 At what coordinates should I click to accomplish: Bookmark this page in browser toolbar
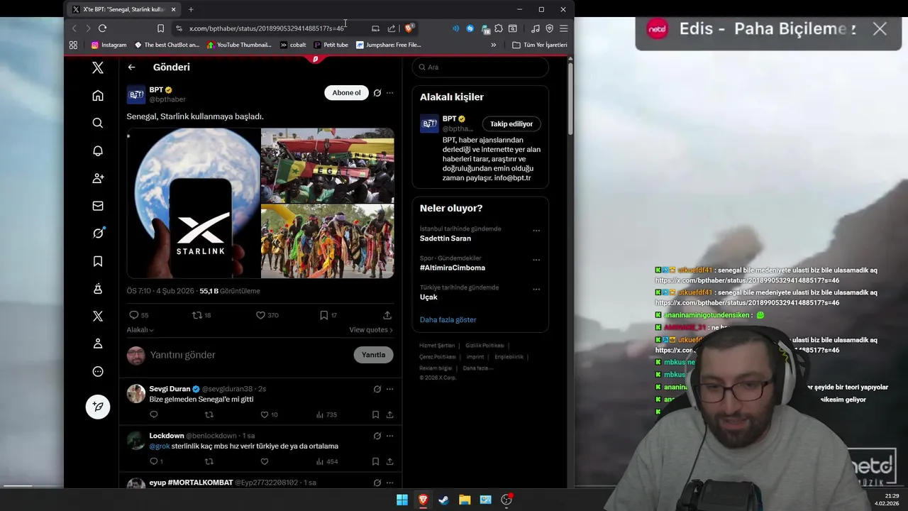(x=160, y=28)
